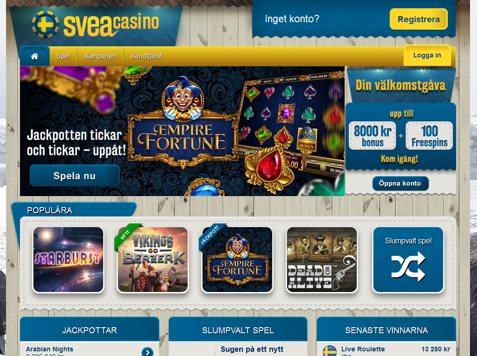Viewport: 477px width, 356px height.
Task: Select the 8000 kr bonus box
Action: tap(372, 136)
